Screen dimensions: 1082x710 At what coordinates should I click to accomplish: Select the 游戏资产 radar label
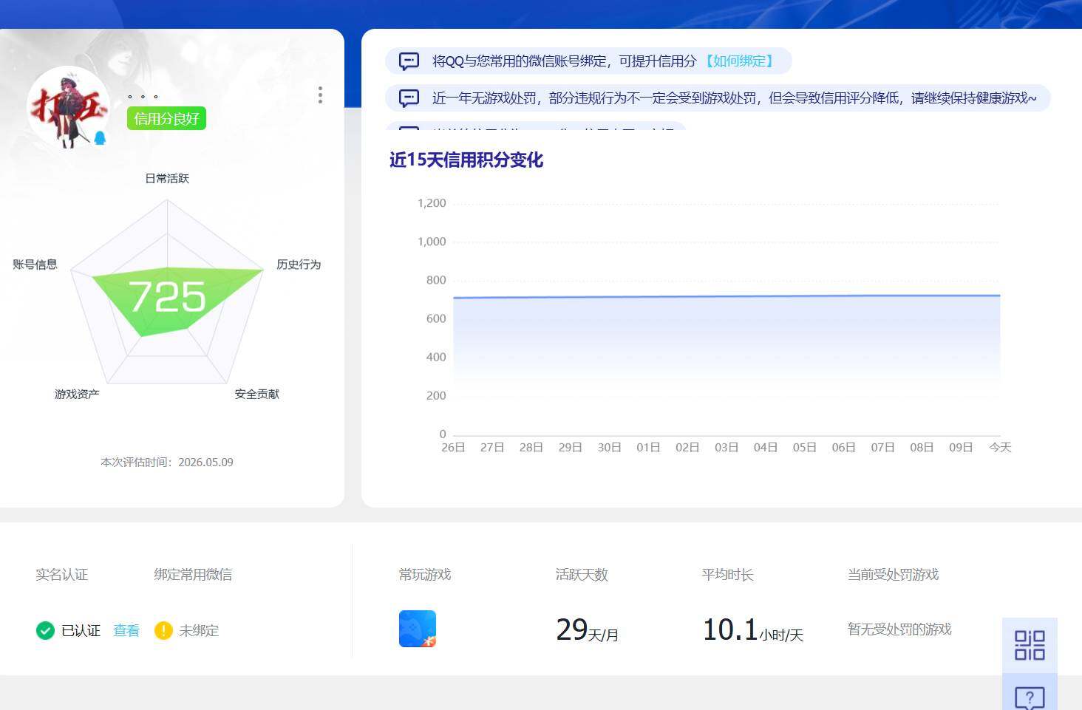coord(77,394)
